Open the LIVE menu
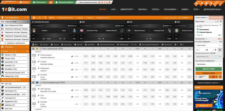The image size is (225, 111). tap(114, 9)
